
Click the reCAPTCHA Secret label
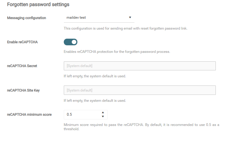coord(22,66)
